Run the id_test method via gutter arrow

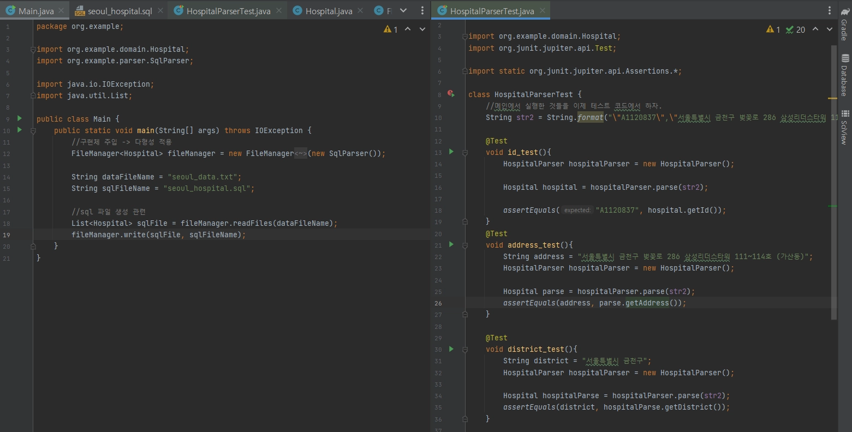coord(451,152)
